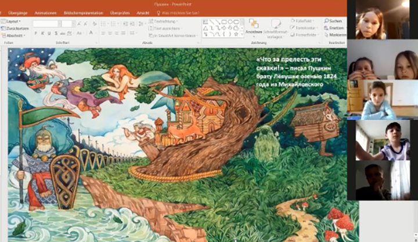
Task: Toggle text shadow (S) formatting
Action: click(56, 33)
